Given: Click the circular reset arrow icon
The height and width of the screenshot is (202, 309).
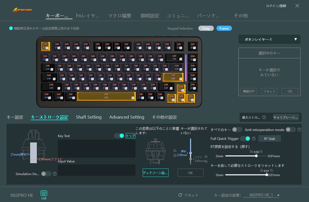Looking at the screenshot, I should click(180, 195).
